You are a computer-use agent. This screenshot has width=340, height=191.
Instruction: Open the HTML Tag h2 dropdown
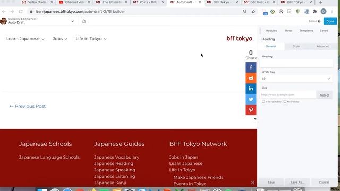tap(296, 79)
